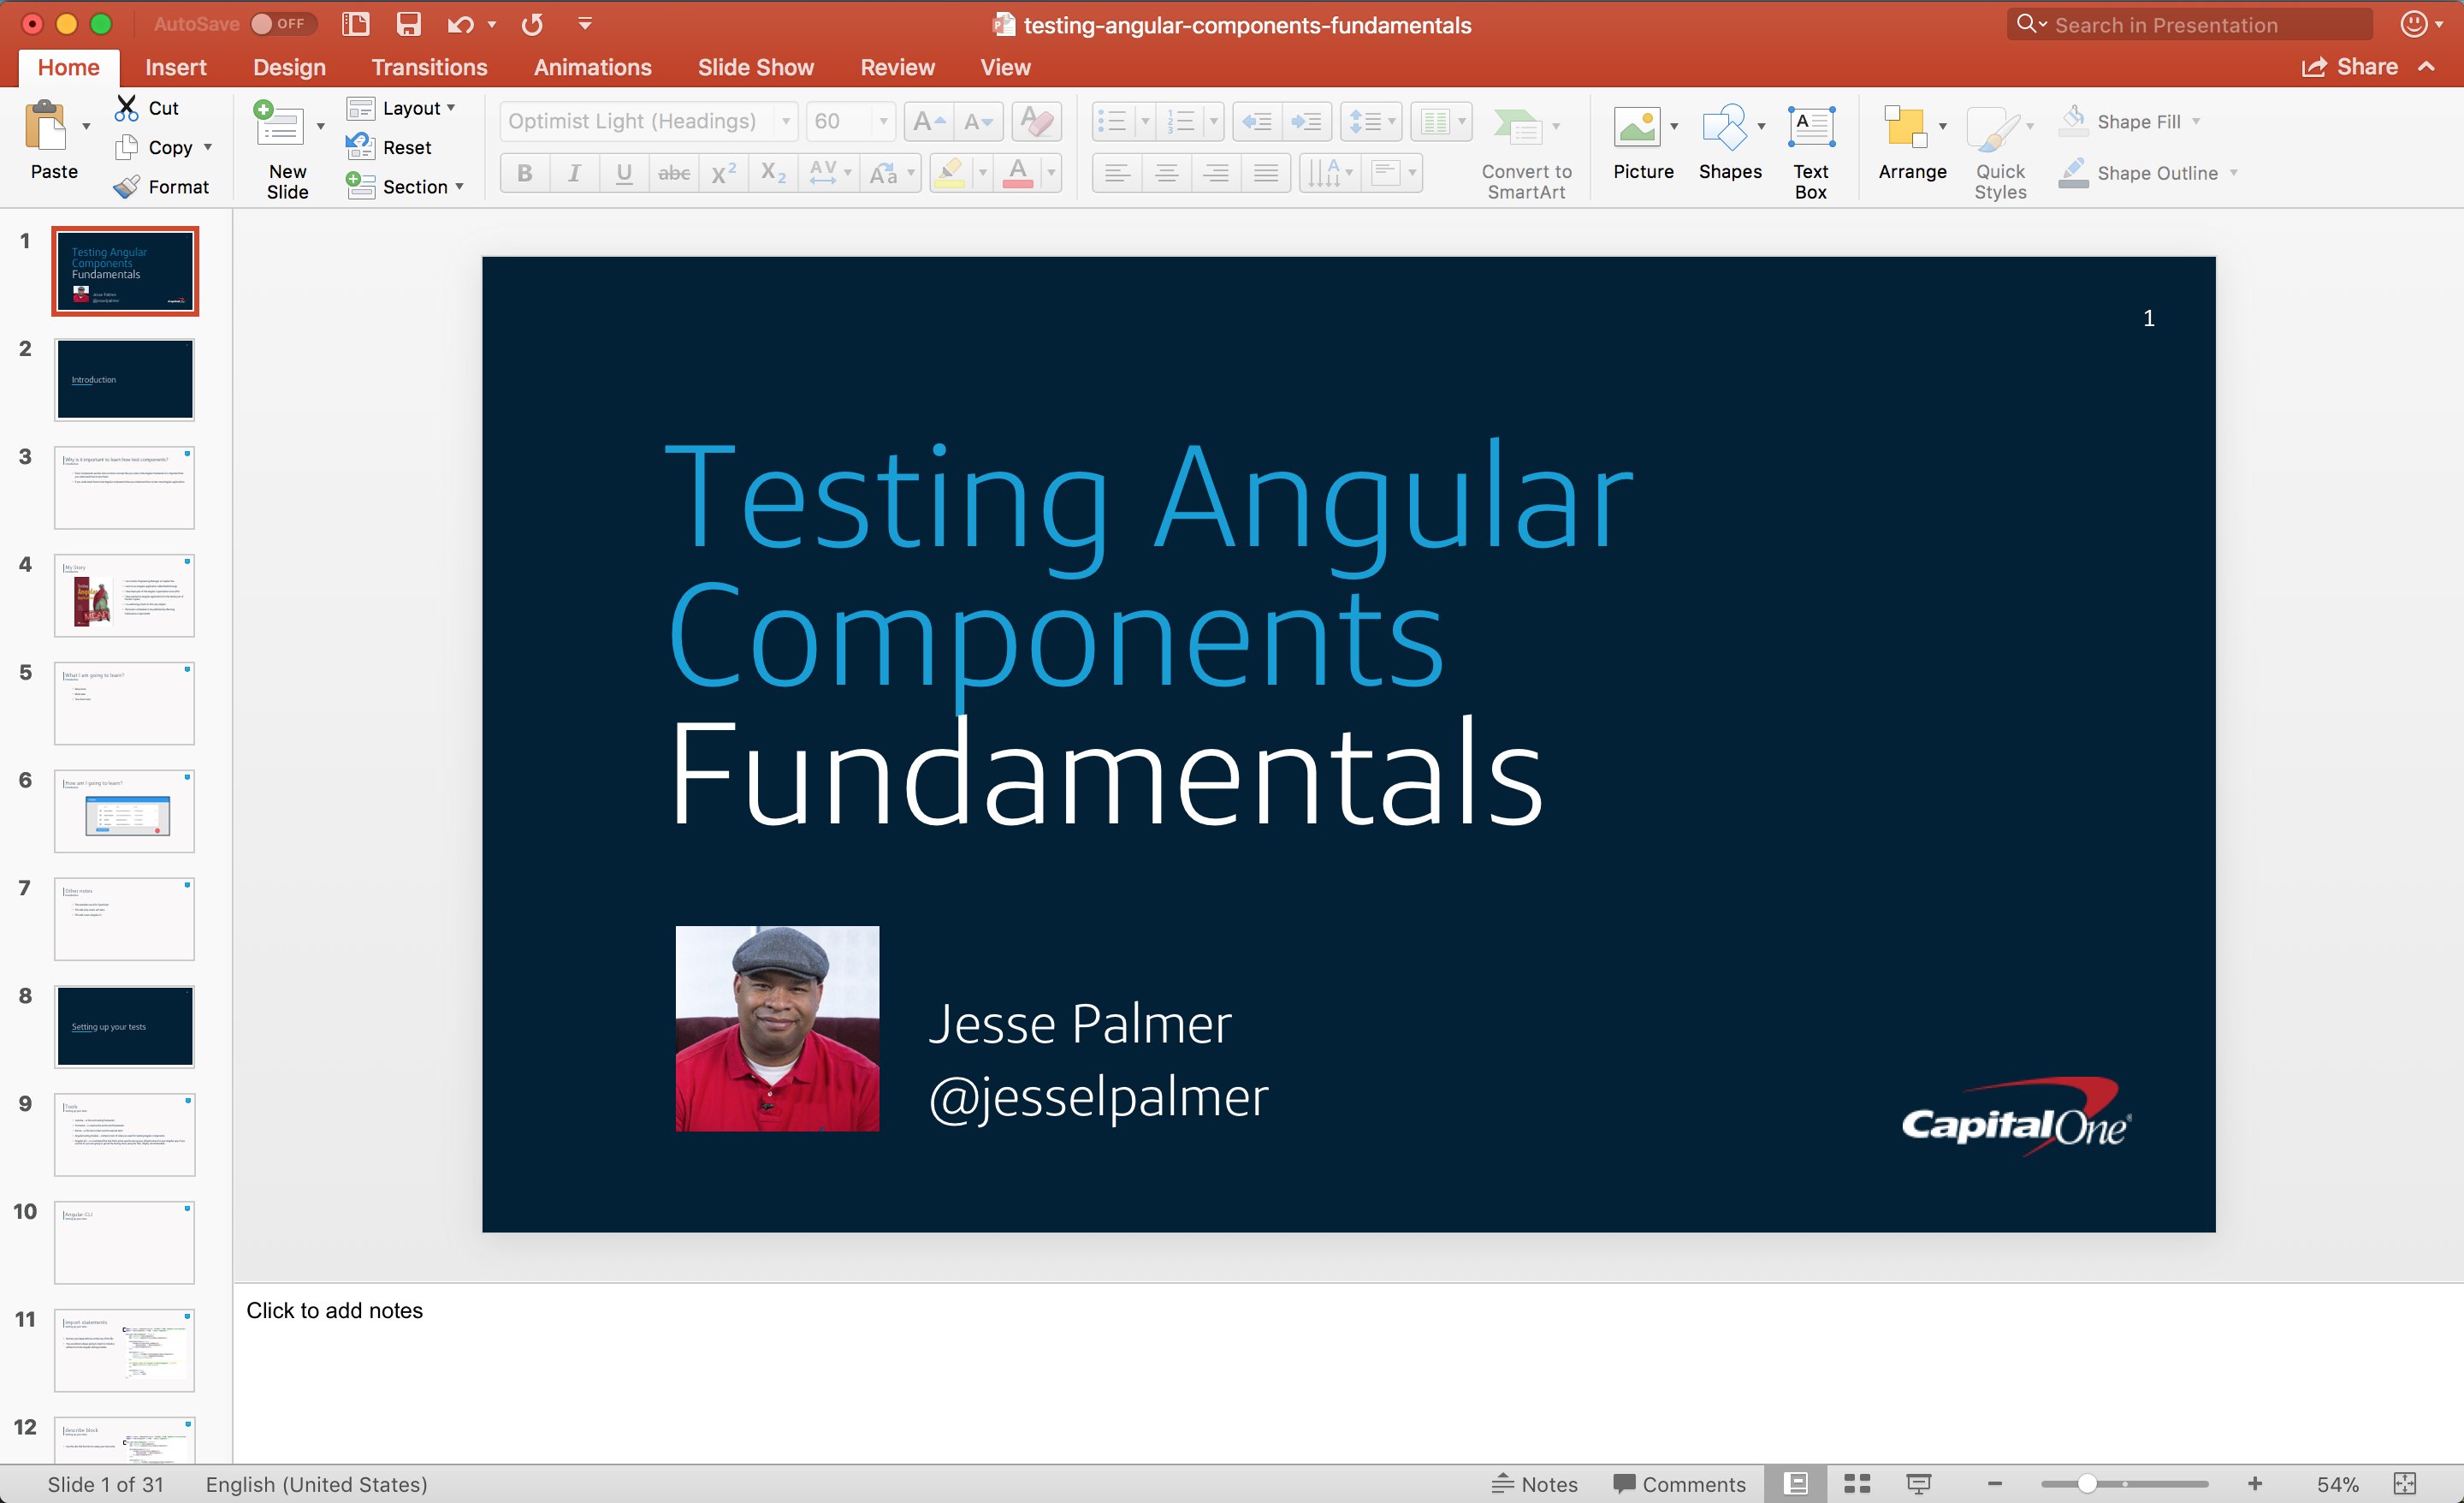The width and height of the screenshot is (2464, 1503).
Task: Click English (United States) language
Action: pyautogui.click(x=316, y=1483)
